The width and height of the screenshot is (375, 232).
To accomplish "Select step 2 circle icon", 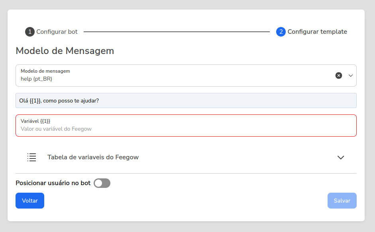I will click(x=281, y=32).
